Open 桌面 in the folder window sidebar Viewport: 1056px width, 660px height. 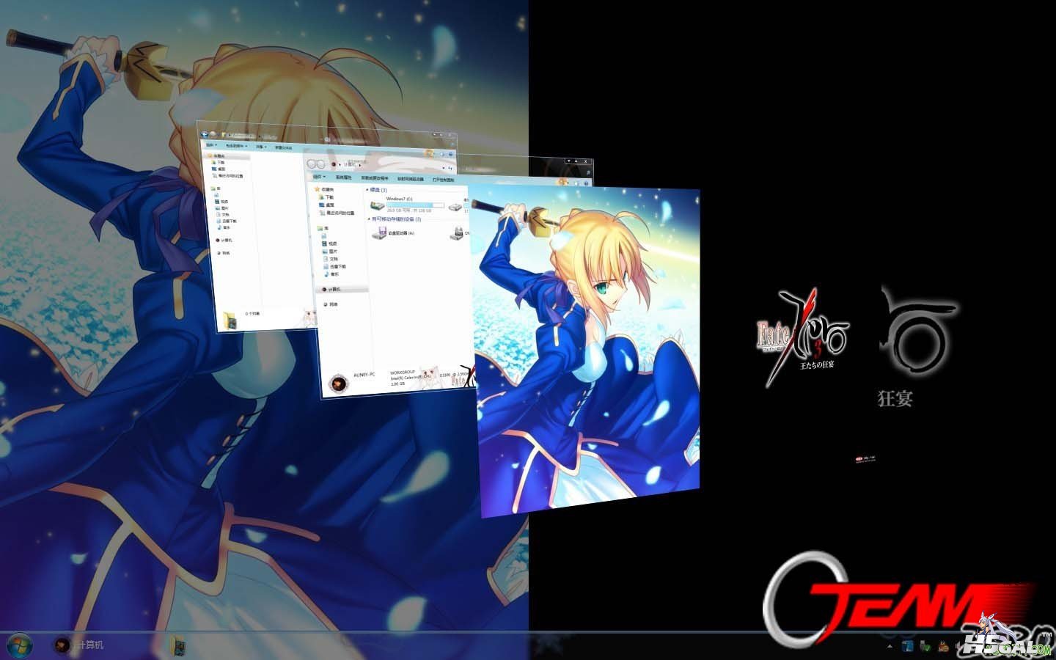point(220,169)
